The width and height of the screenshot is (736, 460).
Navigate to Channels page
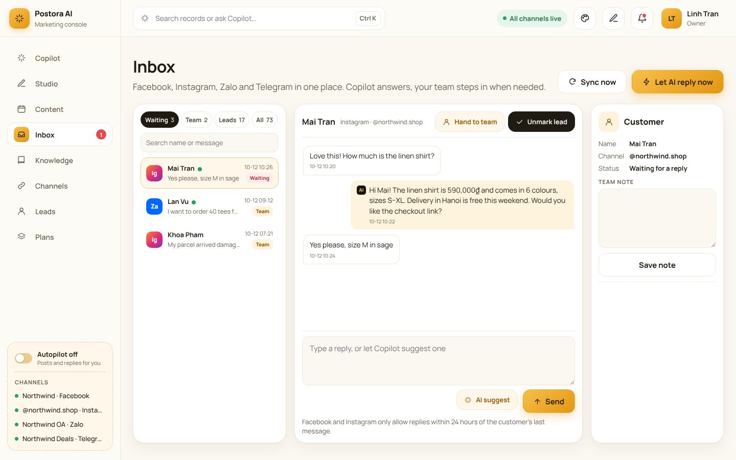pyautogui.click(x=60, y=186)
